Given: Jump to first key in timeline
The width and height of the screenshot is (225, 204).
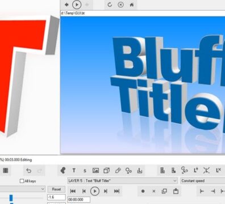Looking at the screenshot, I should (x=73, y=191).
